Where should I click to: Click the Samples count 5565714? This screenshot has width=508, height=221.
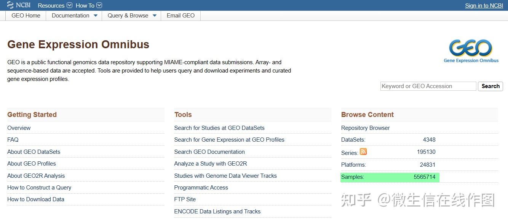coord(425,177)
